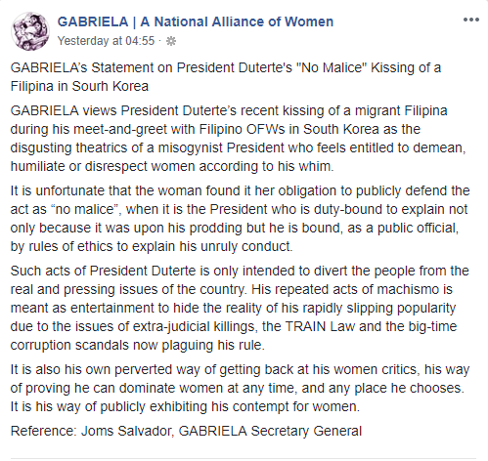Image resolution: width=488 pixels, height=461 pixels.
Task: Click the sentence 'It is his way of publicly exhibiting'
Action: 185,406
